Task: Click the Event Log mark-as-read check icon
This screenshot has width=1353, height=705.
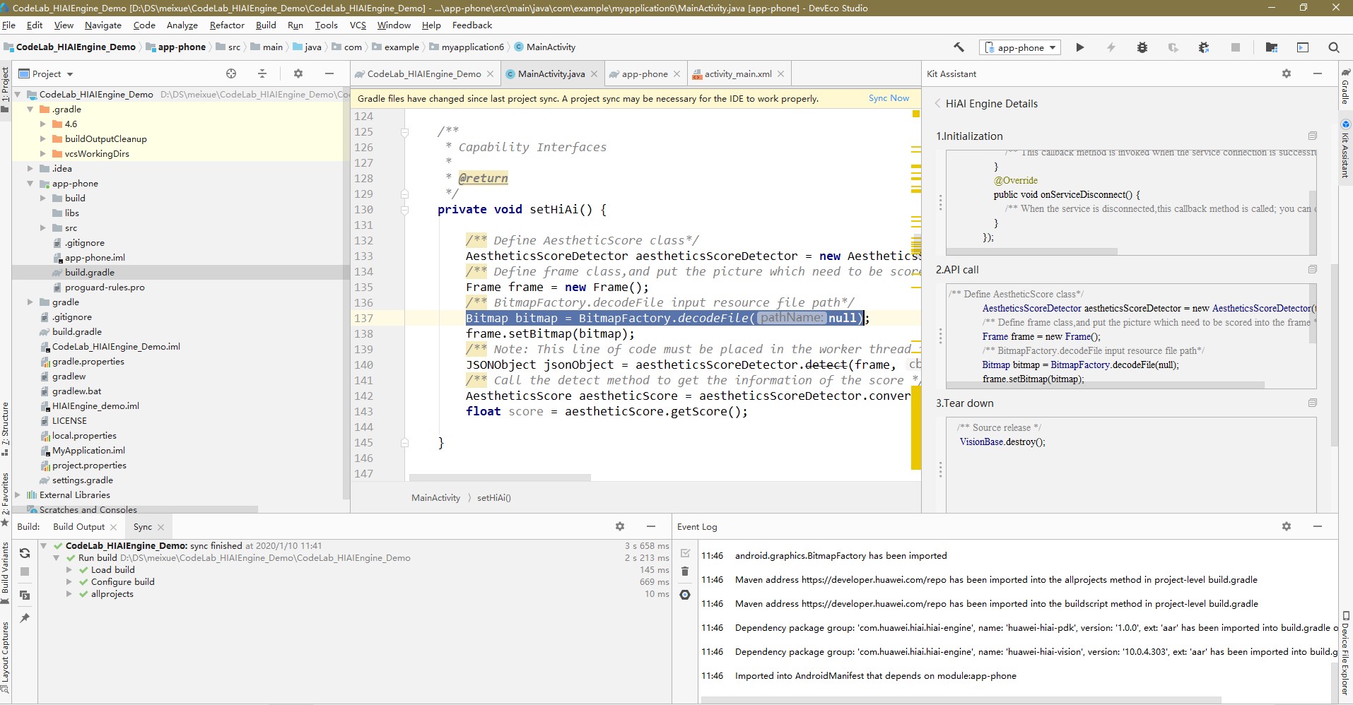Action: point(685,553)
